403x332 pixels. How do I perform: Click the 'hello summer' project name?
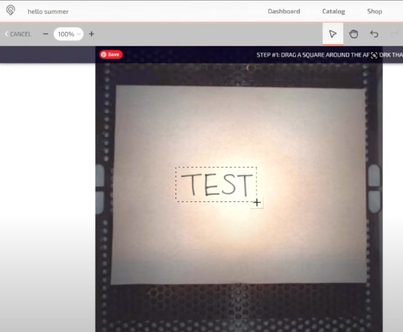[x=48, y=12]
